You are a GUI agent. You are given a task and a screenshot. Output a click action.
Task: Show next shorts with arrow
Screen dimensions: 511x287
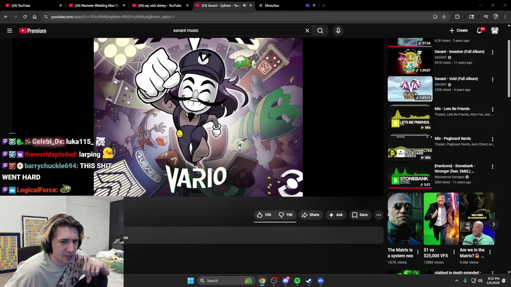click(493, 224)
